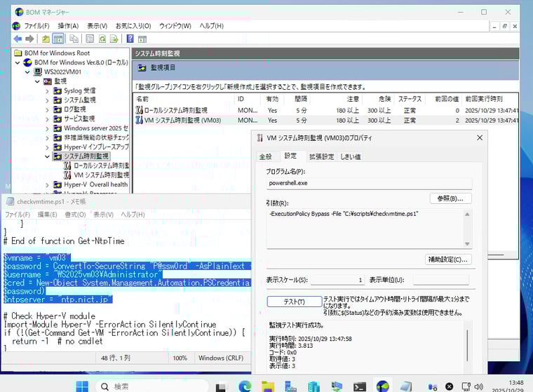Open the お気に入り(O) menu
The width and height of the screenshot is (533, 392).
click(x=133, y=26)
